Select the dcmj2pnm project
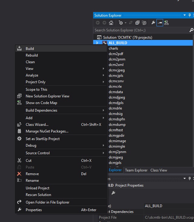This screenshot has width=194, height=222. pyautogui.click(x=117, y=152)
